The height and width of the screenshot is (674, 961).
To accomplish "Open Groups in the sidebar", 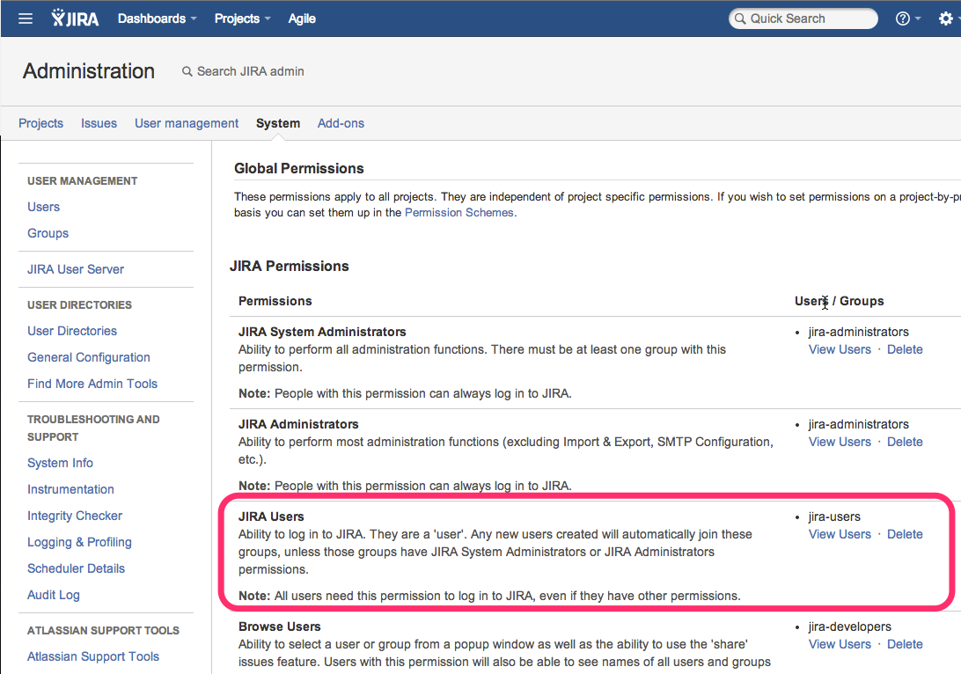I will pyautogui.click(x=48, y=233).
